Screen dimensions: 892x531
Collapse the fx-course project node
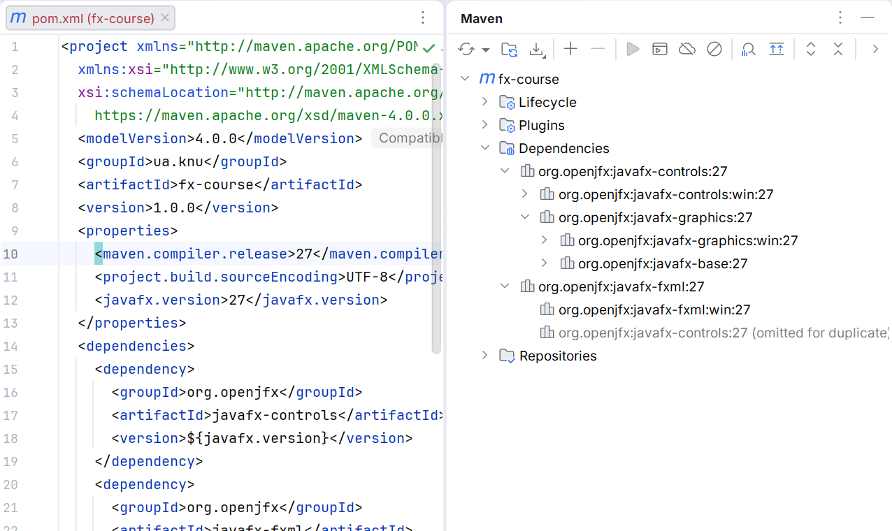[x=466, y=79]
